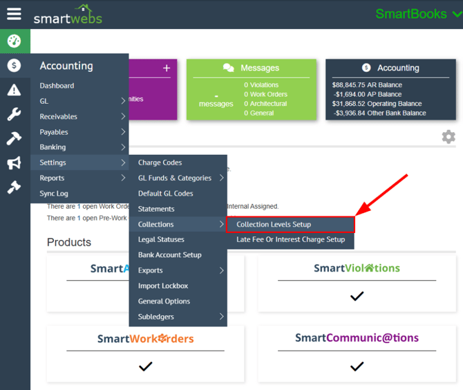This screenshot has width=463, height=390.
Task: Expand the Receivables submenu arrow
Action: 123,116
